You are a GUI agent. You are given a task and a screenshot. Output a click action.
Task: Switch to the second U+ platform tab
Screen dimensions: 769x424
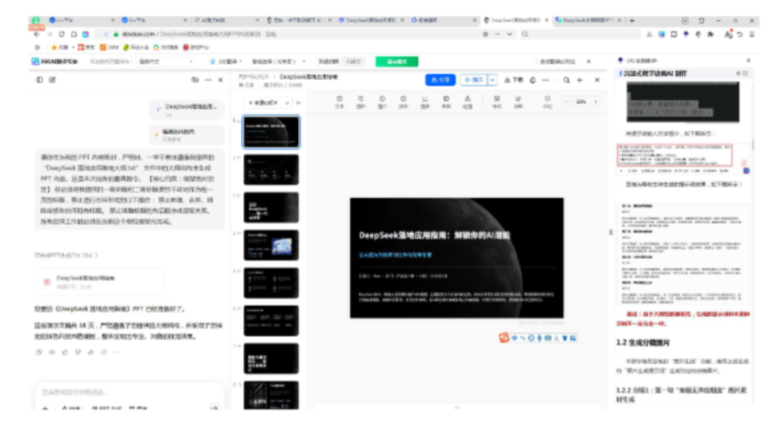click(x=154, y=21)
